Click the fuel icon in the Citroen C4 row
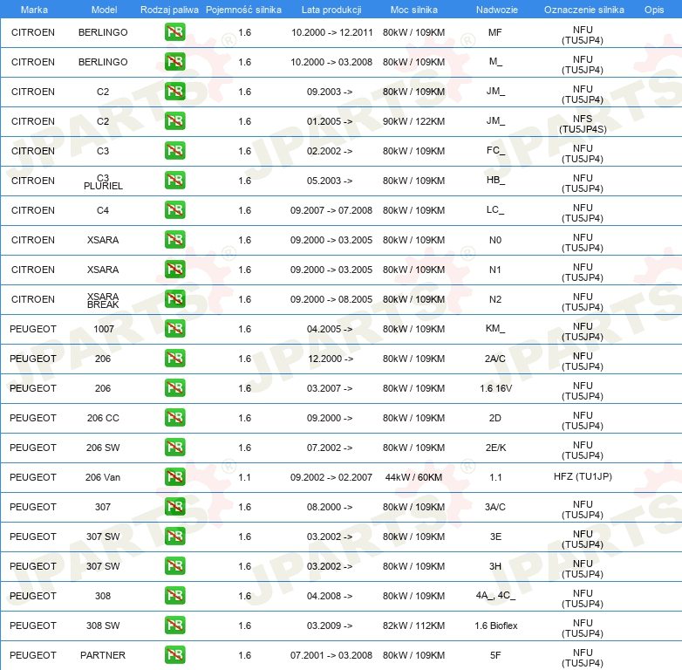Screen dimensions: 682x670 point(174,209)
